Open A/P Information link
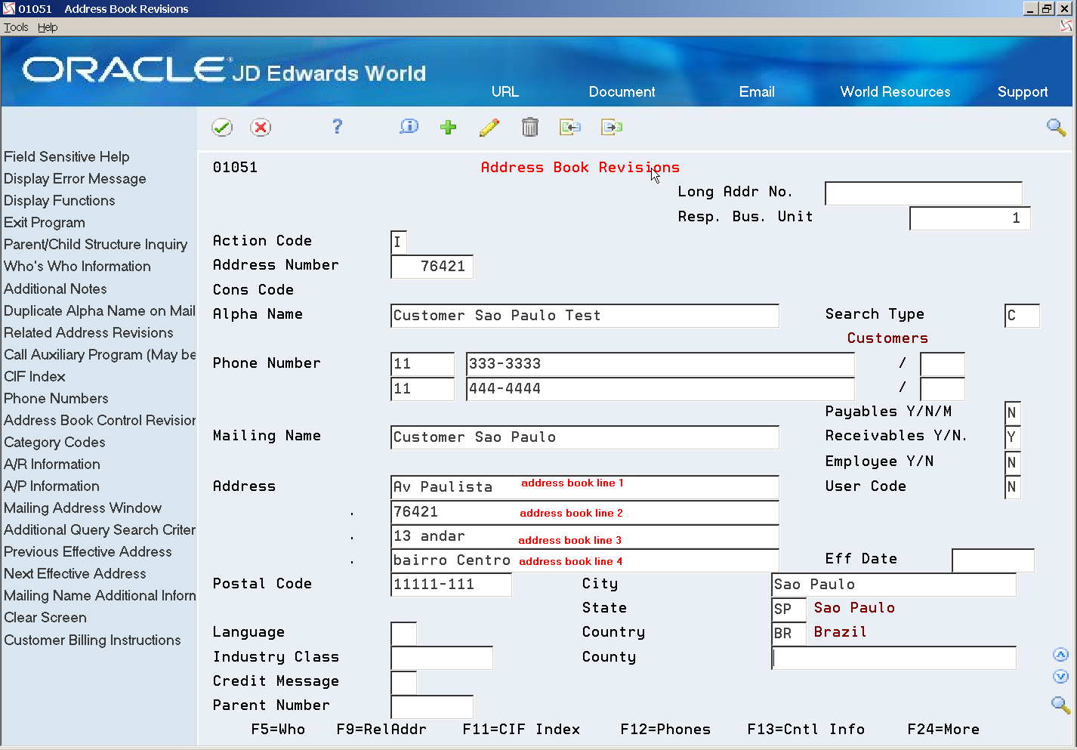 point(51,486)
